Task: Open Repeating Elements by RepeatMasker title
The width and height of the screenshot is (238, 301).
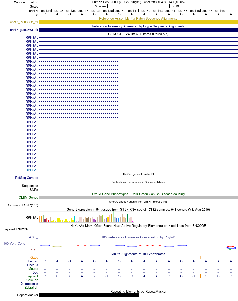Action: tap(138, 292)
